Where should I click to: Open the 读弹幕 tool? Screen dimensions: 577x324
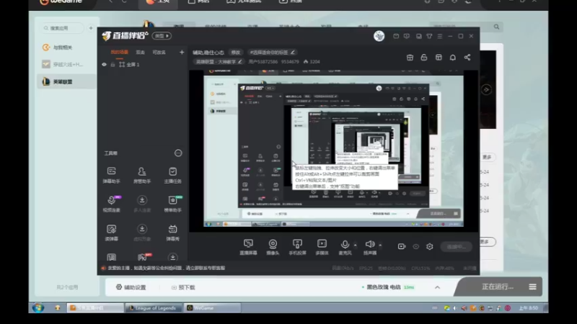tap(111, 233)
